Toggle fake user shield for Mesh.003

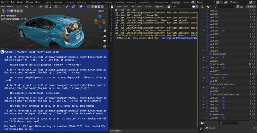253,11
